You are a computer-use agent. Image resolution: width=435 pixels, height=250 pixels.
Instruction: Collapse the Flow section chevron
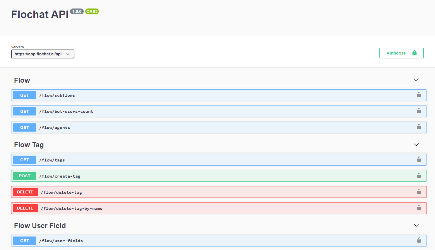(x=416, y=80)
